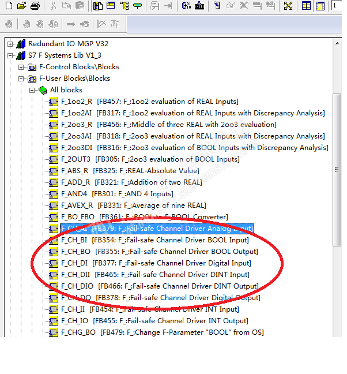Select block F_CH_BI FB354
The height and width of the screenshot is (374, 347).
pos(155,240)
